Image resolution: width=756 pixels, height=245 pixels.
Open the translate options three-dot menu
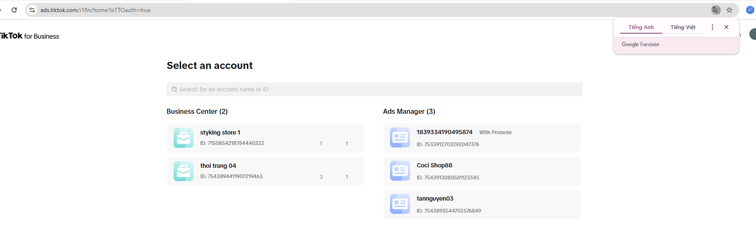click(x=712, y=27)
